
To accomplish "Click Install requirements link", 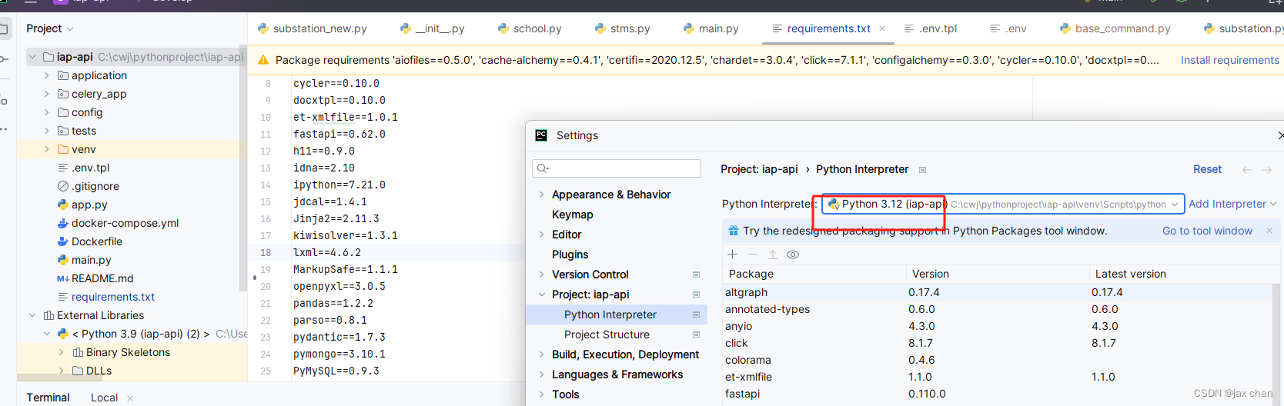I will pyautogui.click(x=1229, y=60).
